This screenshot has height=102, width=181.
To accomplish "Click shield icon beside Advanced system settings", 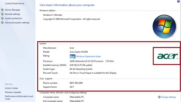I will [x=2, y=23].
